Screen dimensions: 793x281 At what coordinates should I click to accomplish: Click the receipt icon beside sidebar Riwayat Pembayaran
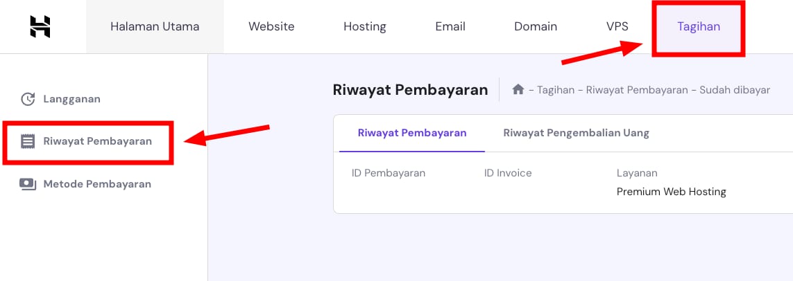[x=28, y=142]
